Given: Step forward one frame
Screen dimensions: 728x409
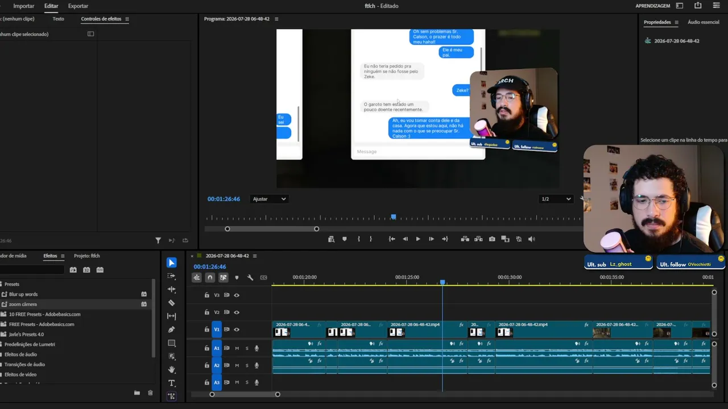Looking at the screenshot, I should [431, 239].
